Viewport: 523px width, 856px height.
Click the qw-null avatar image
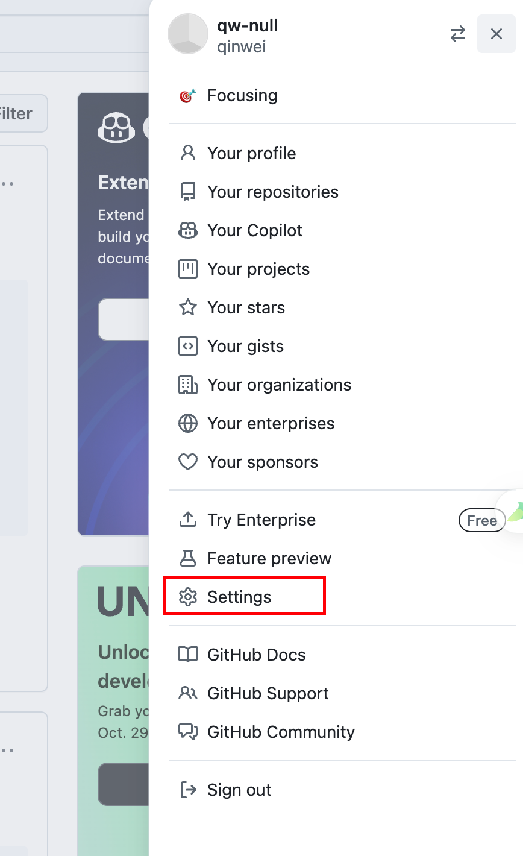click(188, 34)
